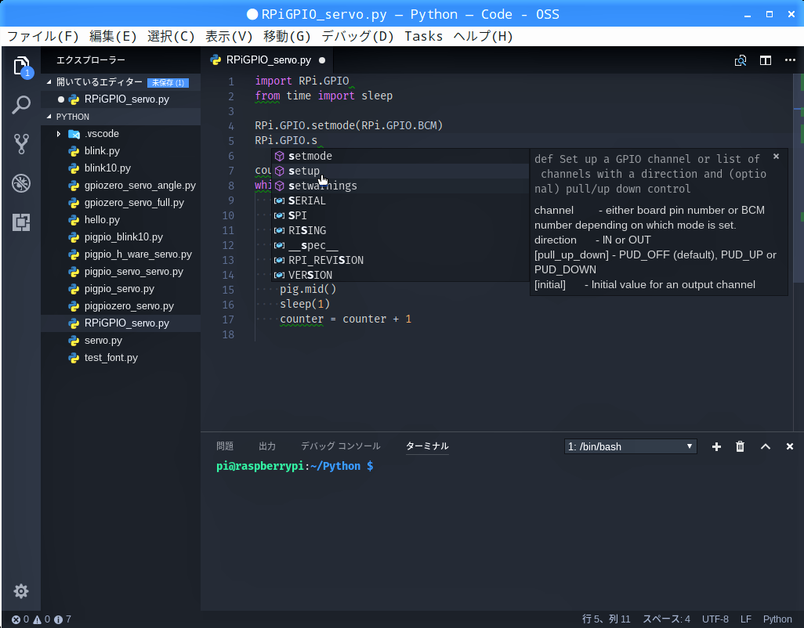Open pigpio_h_ware_servo.py file
This screenshot has width=804, height=628.
click(121, 254)
